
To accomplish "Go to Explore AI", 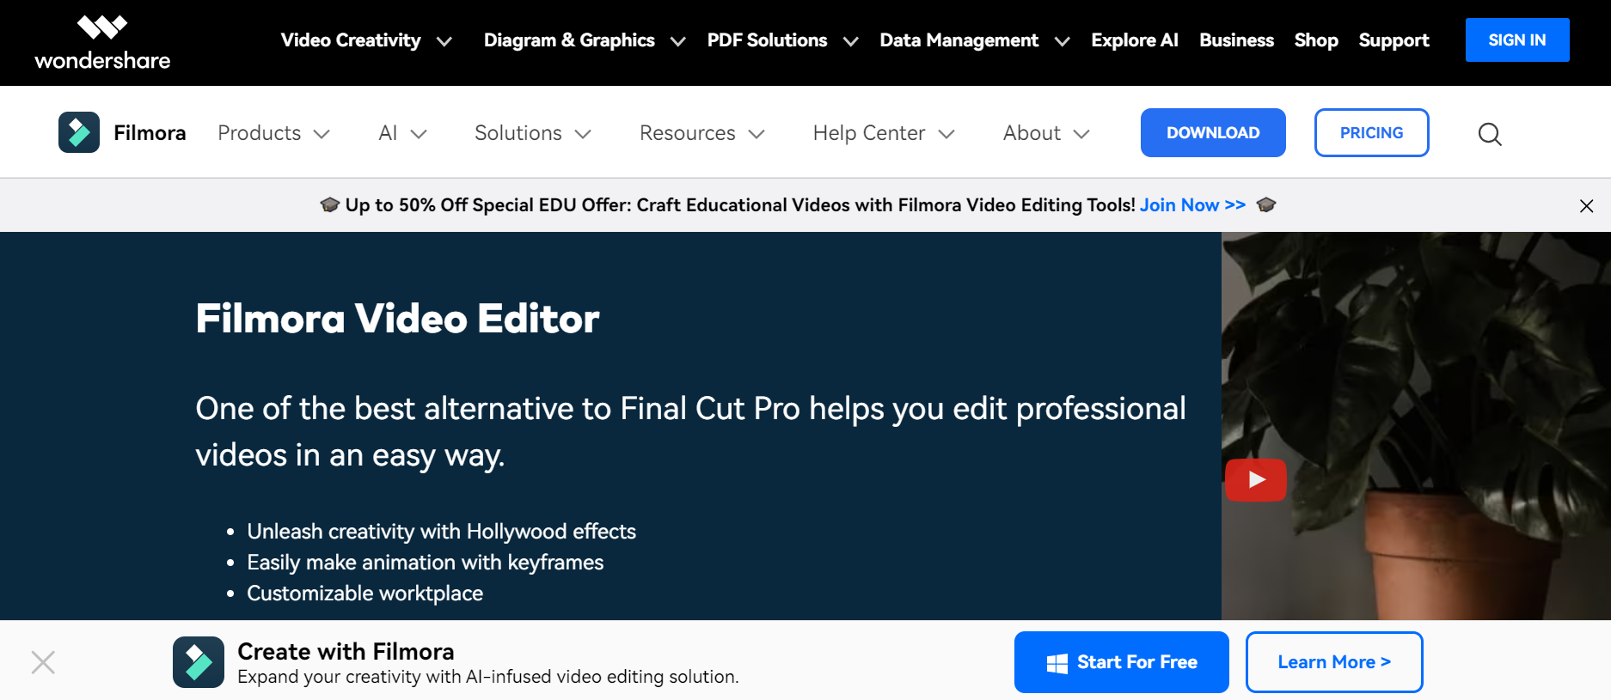I will (x=1135, y=40).
